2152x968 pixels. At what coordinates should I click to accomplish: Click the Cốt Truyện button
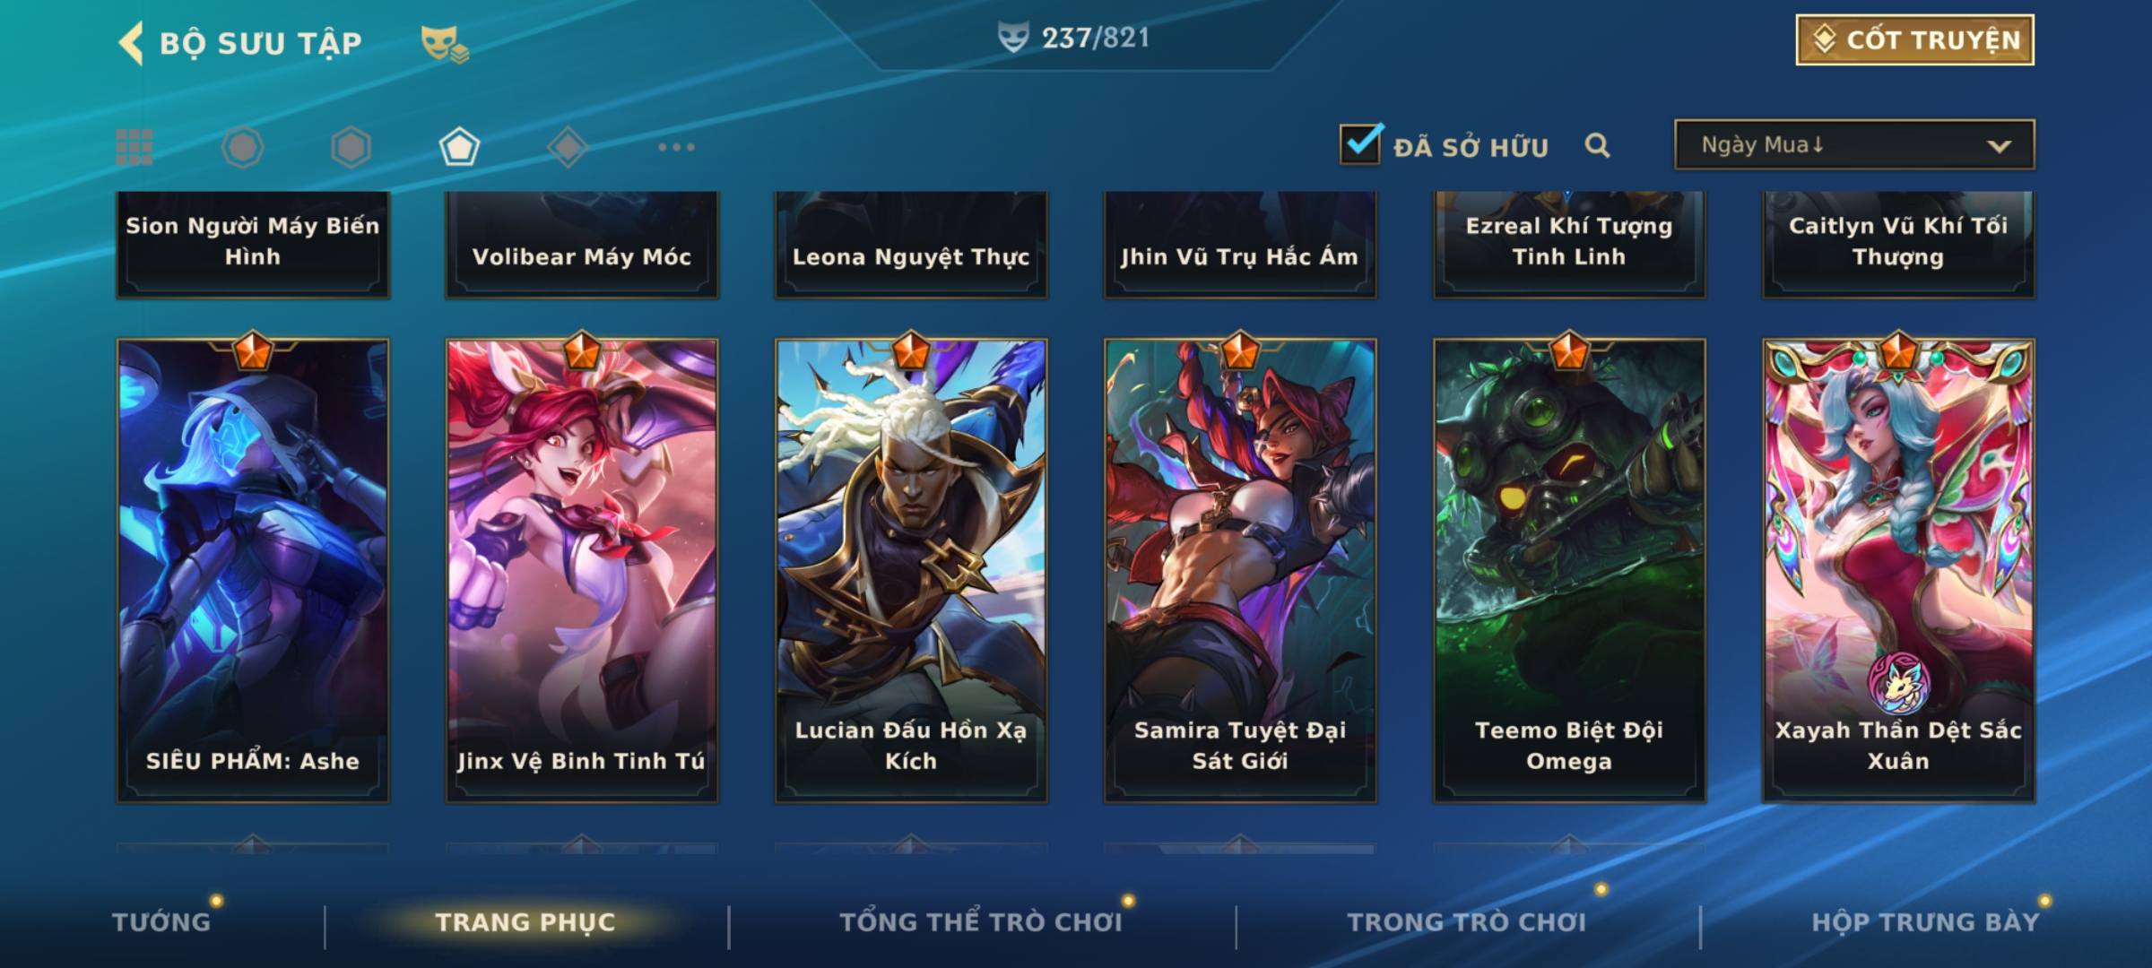point(1914,39)
